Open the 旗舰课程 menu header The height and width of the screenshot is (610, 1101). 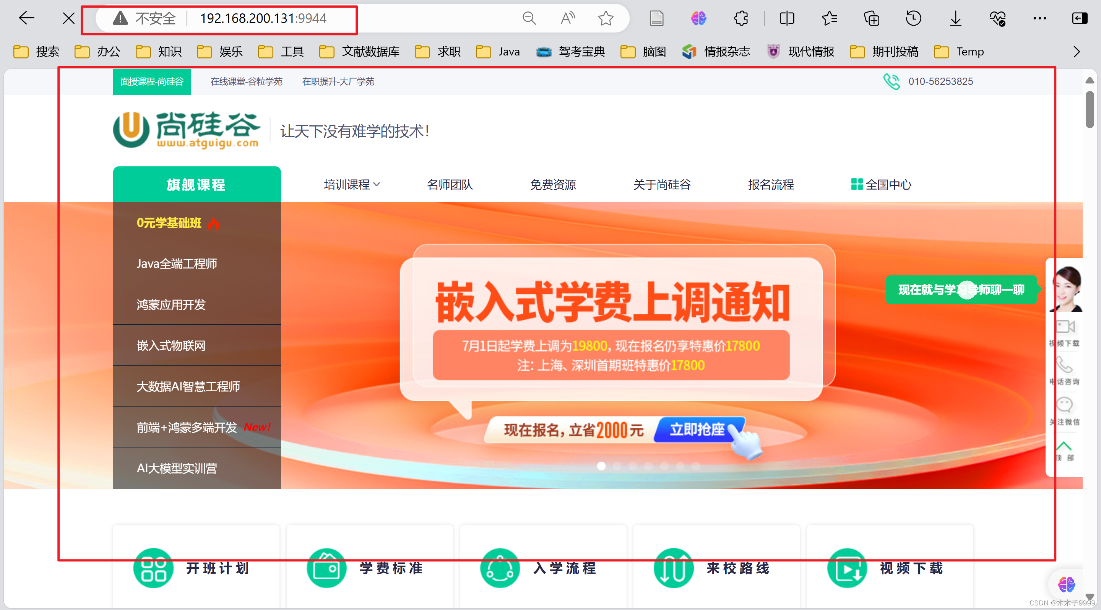click(x=196, y=185)
